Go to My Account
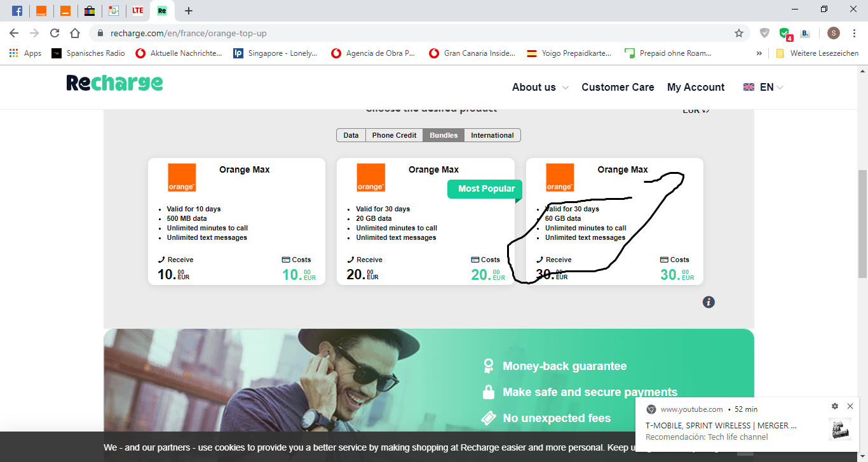This screenshot has width=868, height=462. (696, 88)
